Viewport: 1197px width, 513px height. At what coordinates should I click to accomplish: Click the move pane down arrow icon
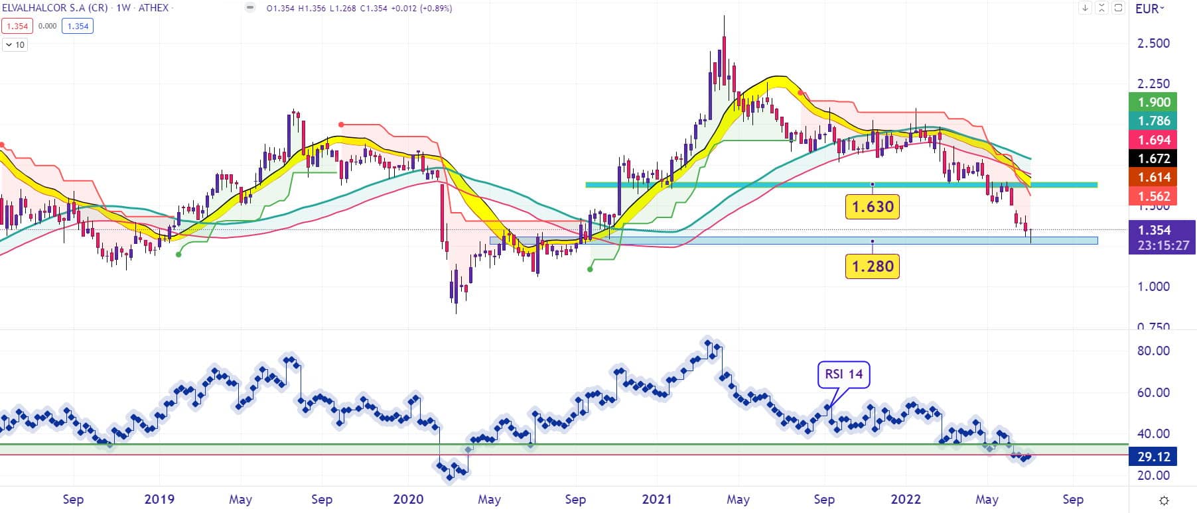tap(1085, 8)
